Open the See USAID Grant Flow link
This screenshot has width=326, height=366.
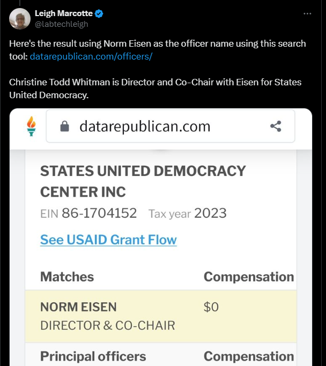point(108,240)
